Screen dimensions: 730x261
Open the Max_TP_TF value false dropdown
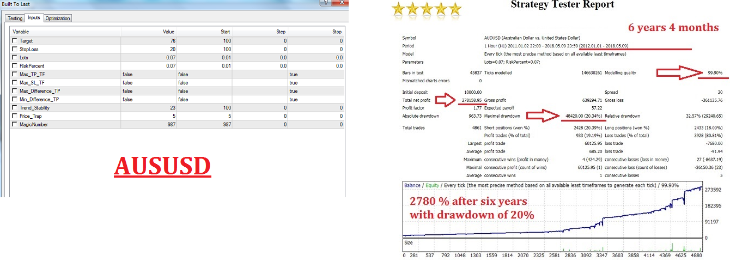(149, 74)
